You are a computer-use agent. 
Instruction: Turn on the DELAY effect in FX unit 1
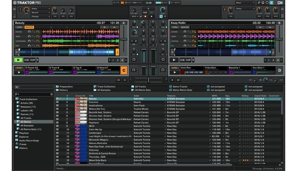[x=55, y=16]
